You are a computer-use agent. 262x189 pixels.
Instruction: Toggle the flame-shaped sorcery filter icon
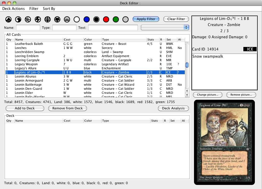tap(28, 19)
